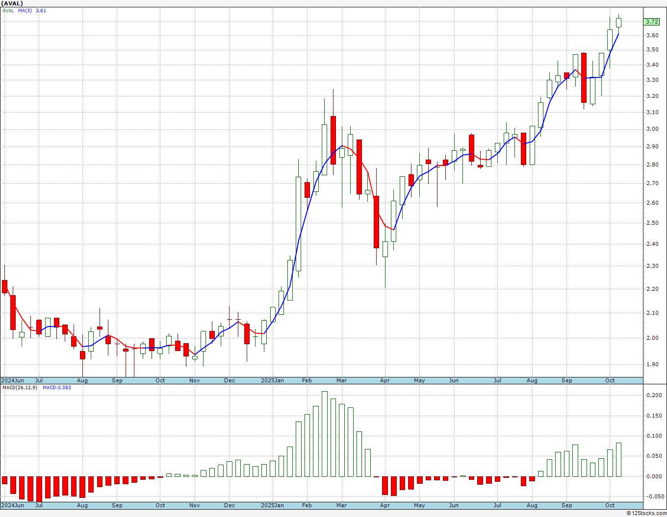Image resolution: width=667 pixels, height=517 pixels.
Task: Click the MA(3) indicator label
Action: [x=25, y=10]
